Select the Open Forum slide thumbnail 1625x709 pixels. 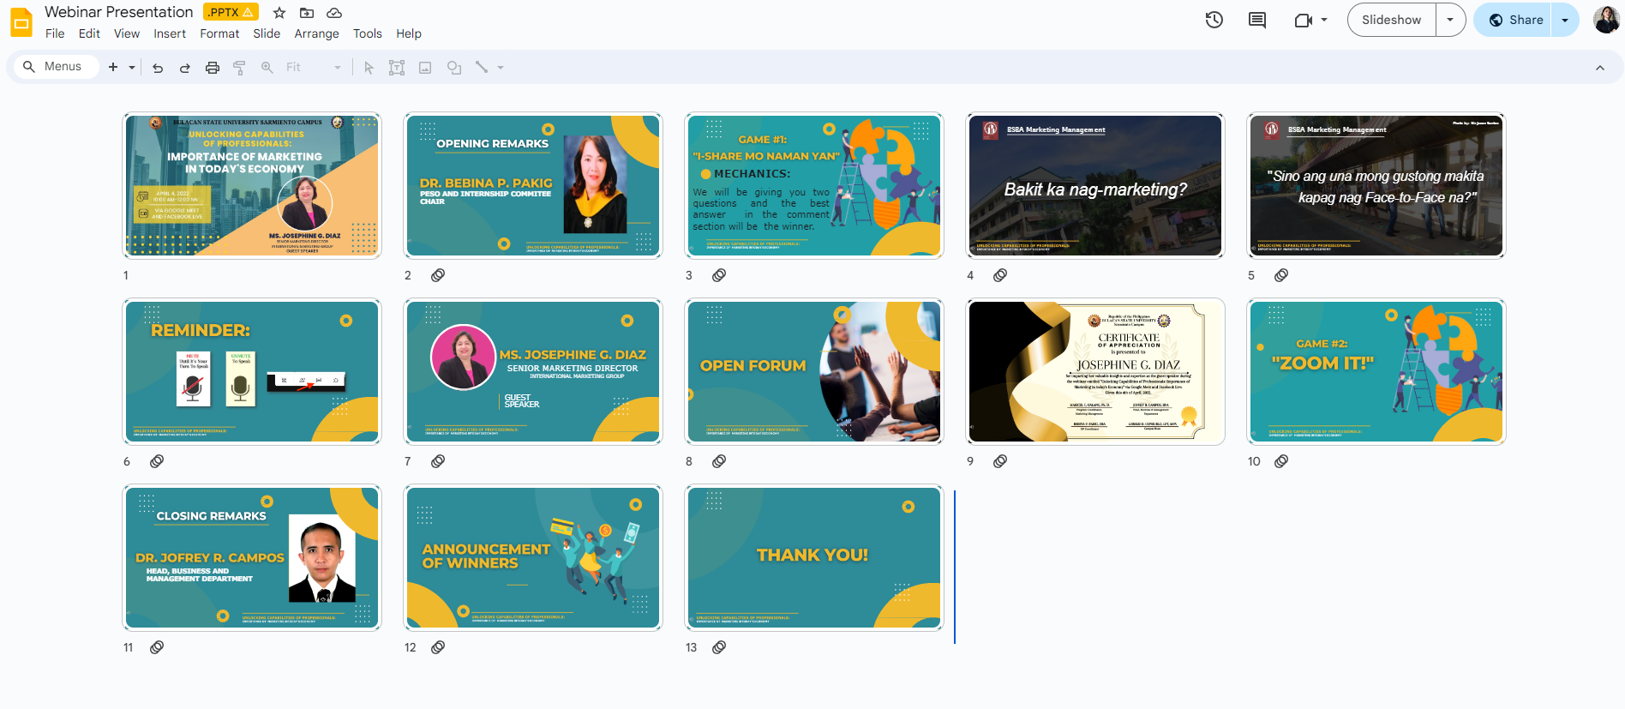(x=814, y=372)
